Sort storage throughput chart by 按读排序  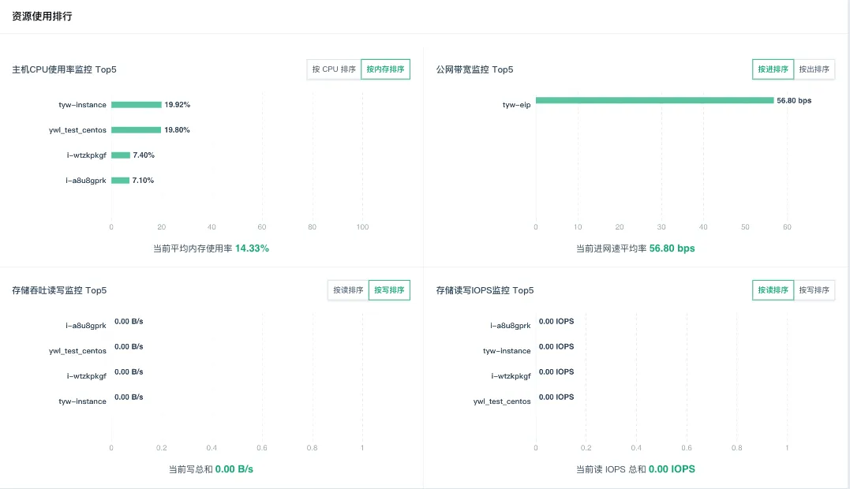pyautogui.click(x=348, y=290)
